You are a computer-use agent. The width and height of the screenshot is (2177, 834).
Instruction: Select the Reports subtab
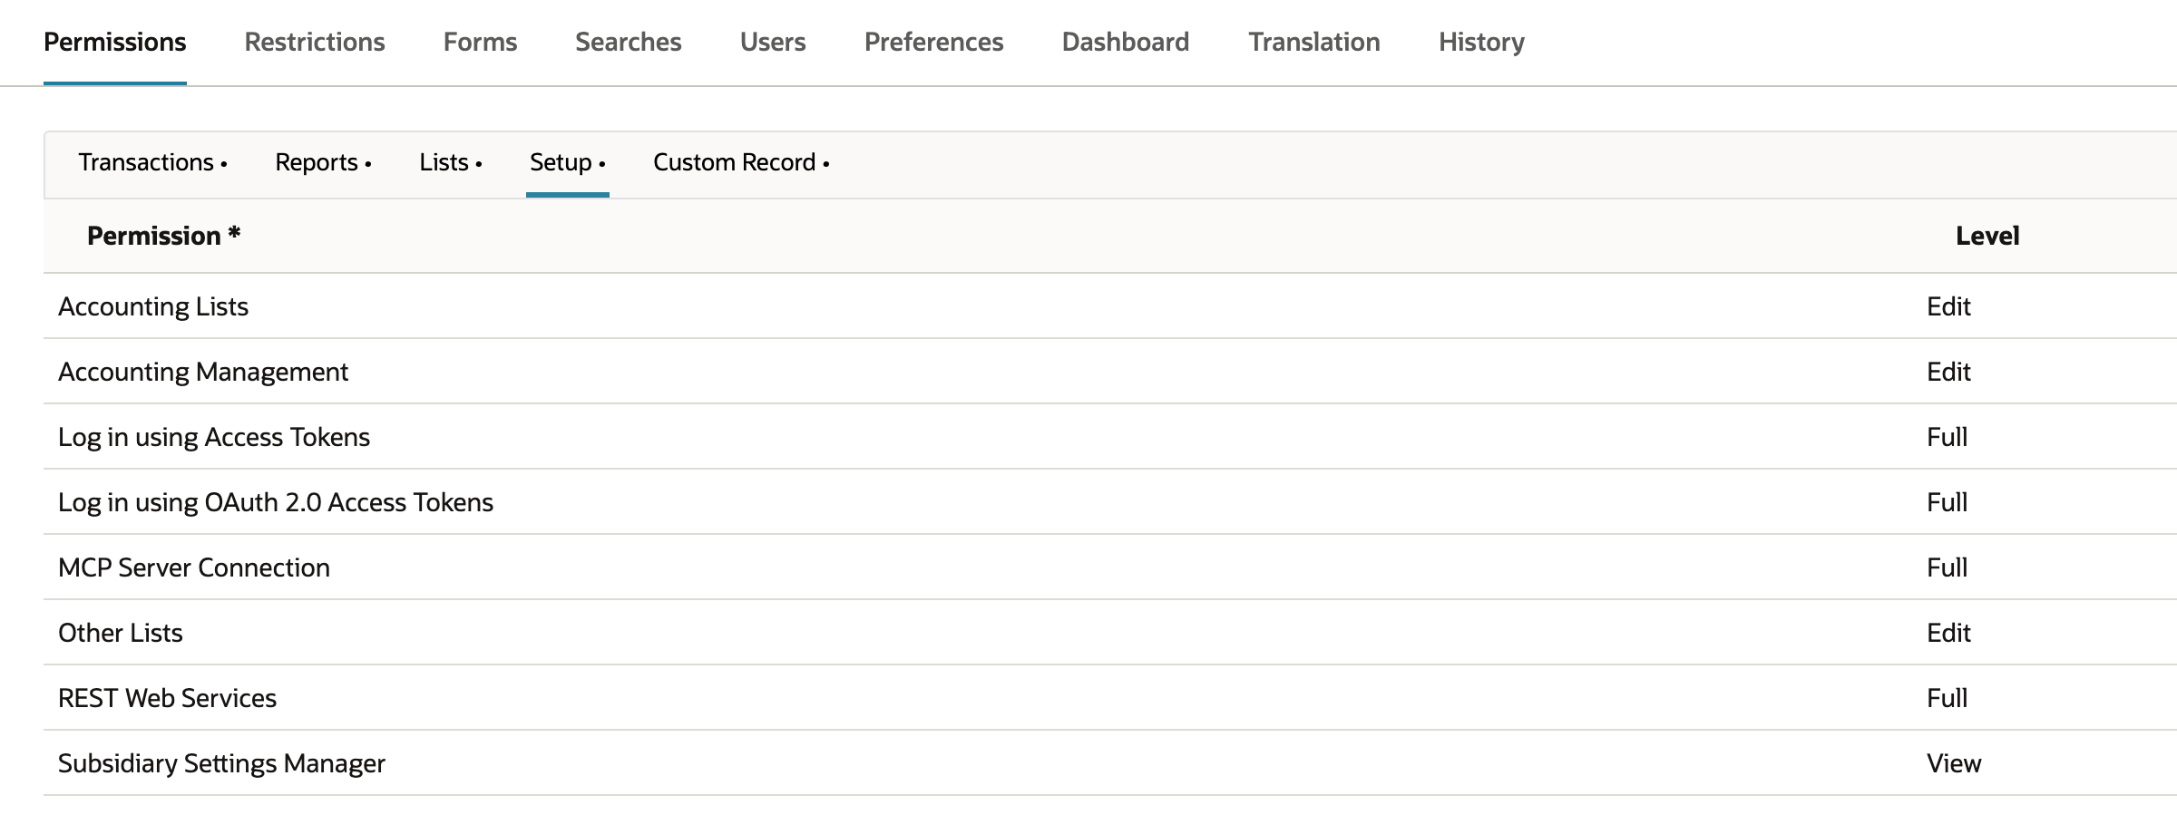click(x=323, y=162)
